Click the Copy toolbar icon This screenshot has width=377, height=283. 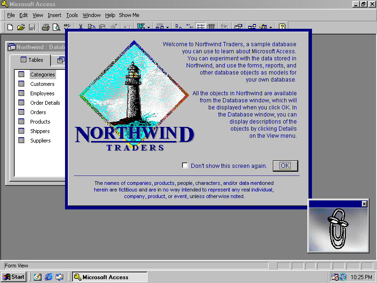(91, 26)
